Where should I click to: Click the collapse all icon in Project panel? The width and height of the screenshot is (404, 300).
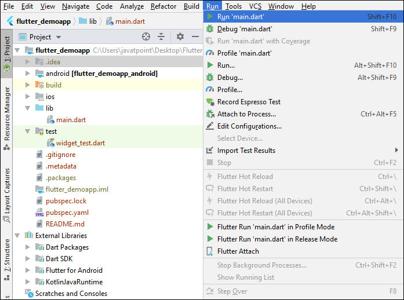point(161,37)
